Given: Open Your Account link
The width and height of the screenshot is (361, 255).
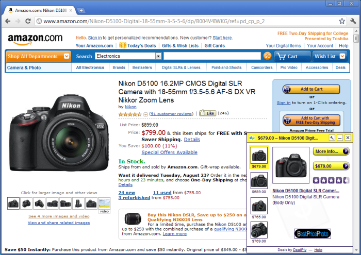Looking at the screenshot, I should tap(320, 45).
